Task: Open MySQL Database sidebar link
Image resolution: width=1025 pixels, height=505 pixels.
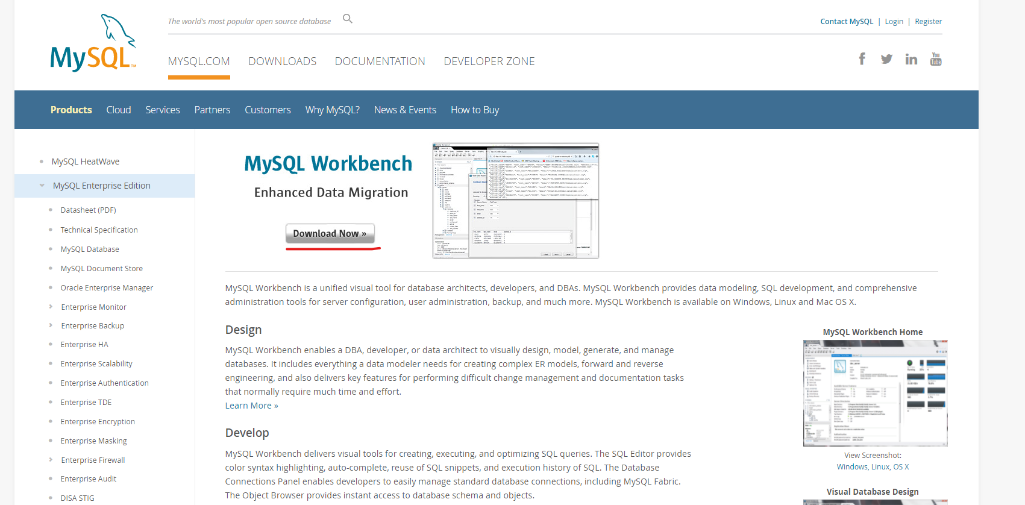Action: point(90,249)
